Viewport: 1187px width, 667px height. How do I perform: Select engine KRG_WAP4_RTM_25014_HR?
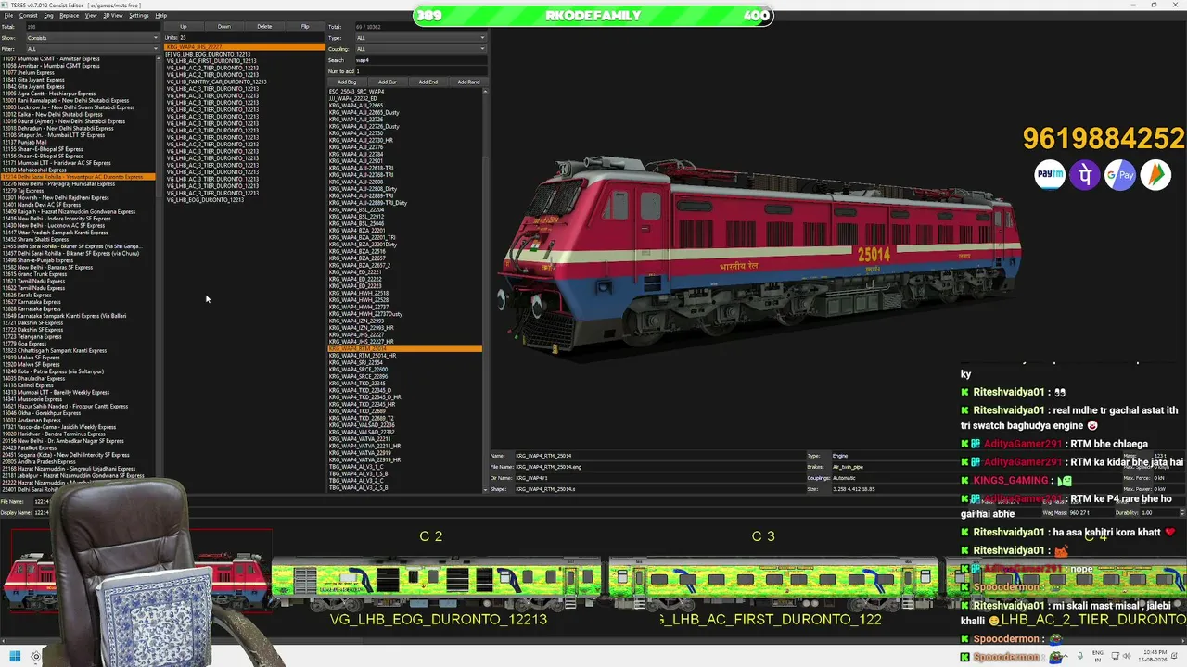405,356
